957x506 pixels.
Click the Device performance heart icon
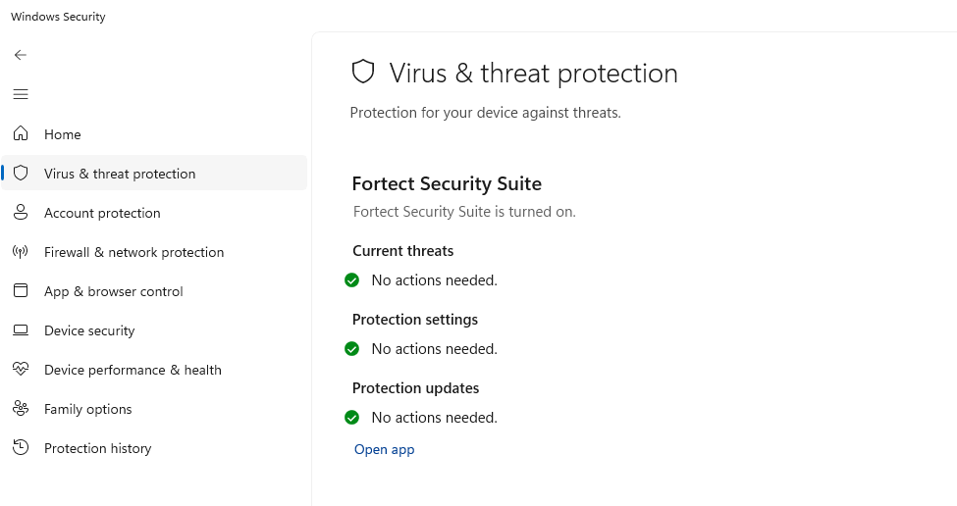[21, 369]
